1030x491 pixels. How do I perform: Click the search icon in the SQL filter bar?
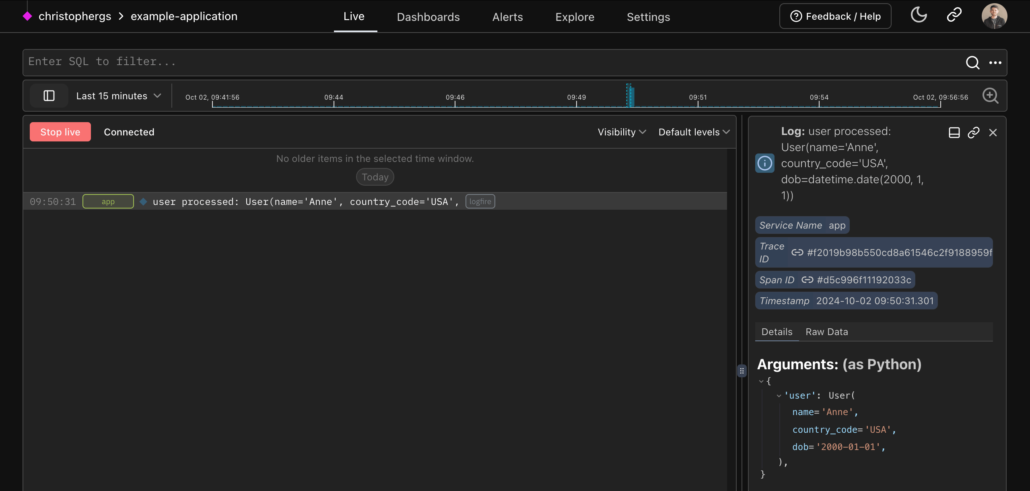[x=972, y=63]
